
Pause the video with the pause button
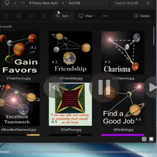[x=104, y=87]
